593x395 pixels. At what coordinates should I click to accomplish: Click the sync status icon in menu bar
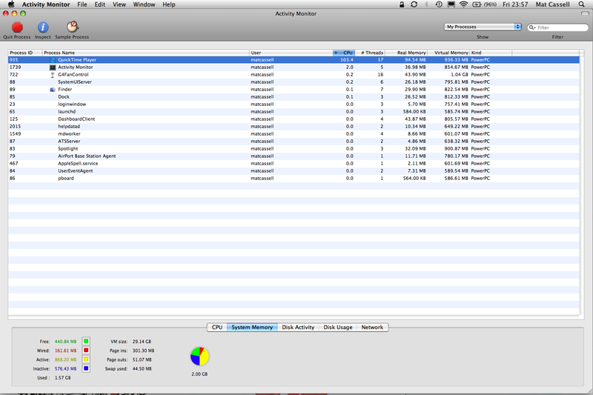[414, 4]
